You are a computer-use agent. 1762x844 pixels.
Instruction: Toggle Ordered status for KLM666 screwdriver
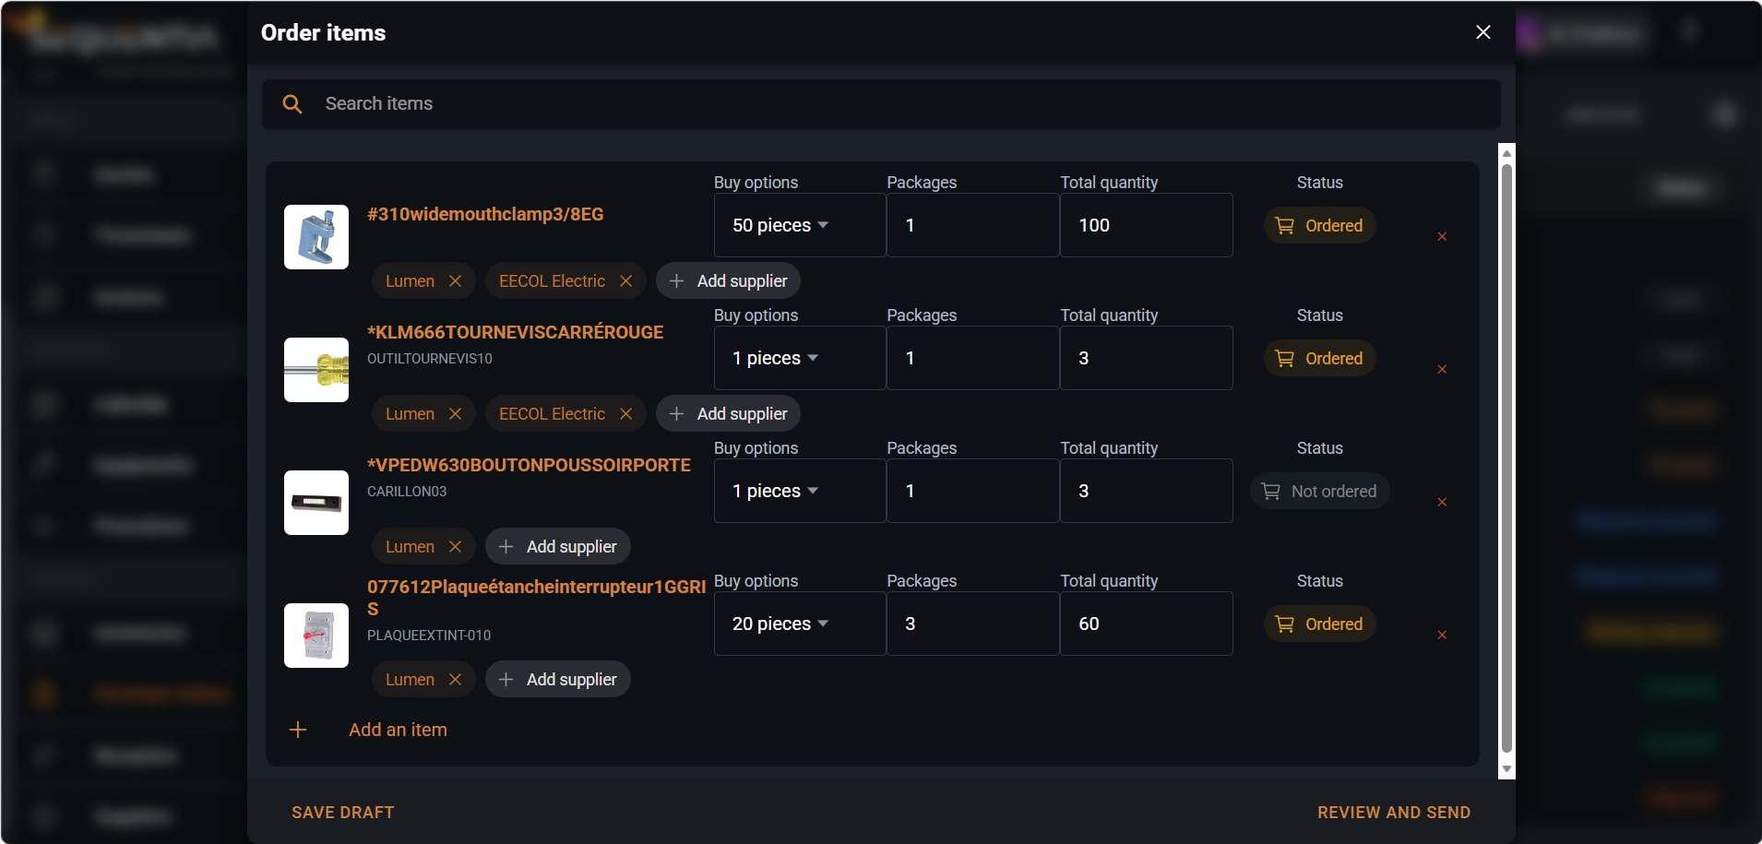(x=1319, y=358)
